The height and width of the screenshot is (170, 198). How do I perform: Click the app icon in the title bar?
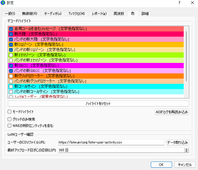pos(3,3)
